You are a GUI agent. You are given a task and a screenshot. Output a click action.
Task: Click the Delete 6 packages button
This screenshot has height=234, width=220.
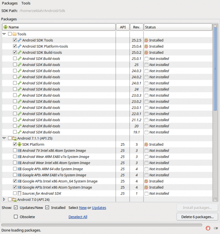(x=197, y=217)
